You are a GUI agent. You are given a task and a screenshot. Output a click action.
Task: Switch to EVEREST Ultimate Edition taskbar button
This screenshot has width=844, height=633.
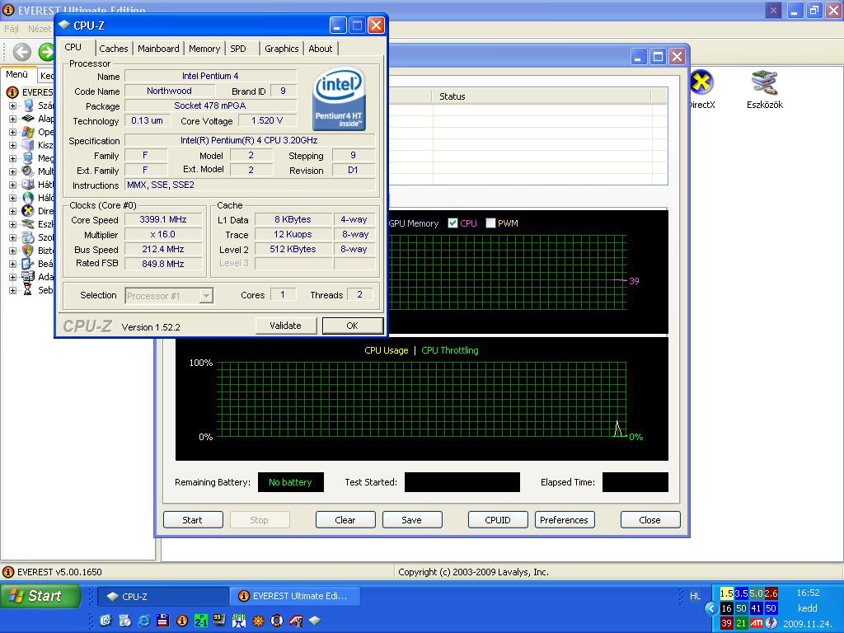click(294, 596)
